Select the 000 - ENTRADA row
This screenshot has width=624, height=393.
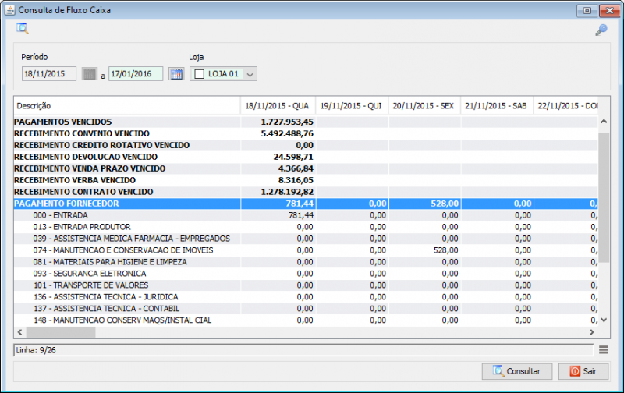point(306,215)
